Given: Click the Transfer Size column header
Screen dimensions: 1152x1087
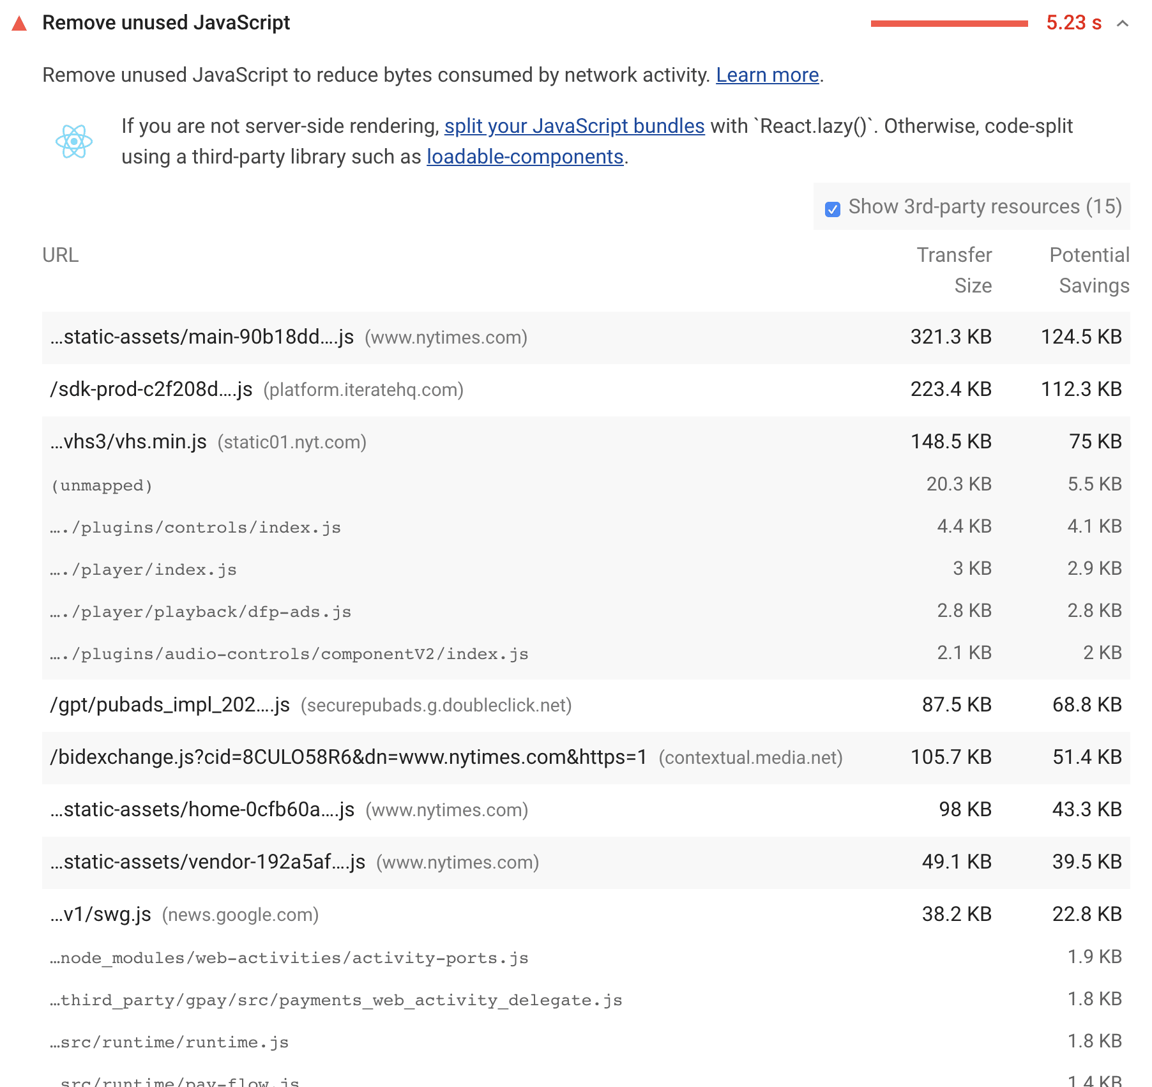Looking at the screenshot, I should point(954,270).
